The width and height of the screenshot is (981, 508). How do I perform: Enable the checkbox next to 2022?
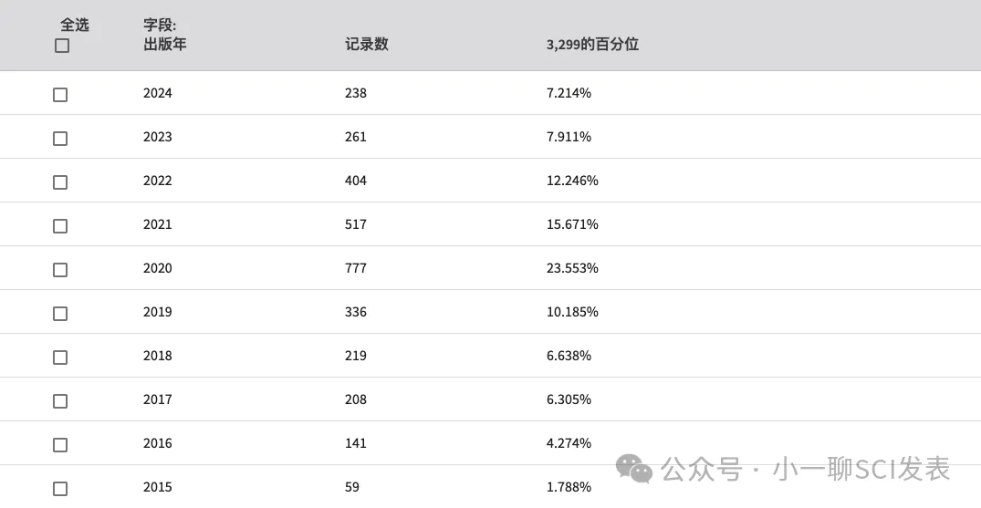tap(60, 182)
